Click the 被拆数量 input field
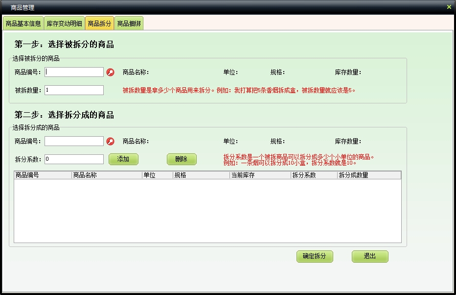456x295 pixels. coord(74,90)
